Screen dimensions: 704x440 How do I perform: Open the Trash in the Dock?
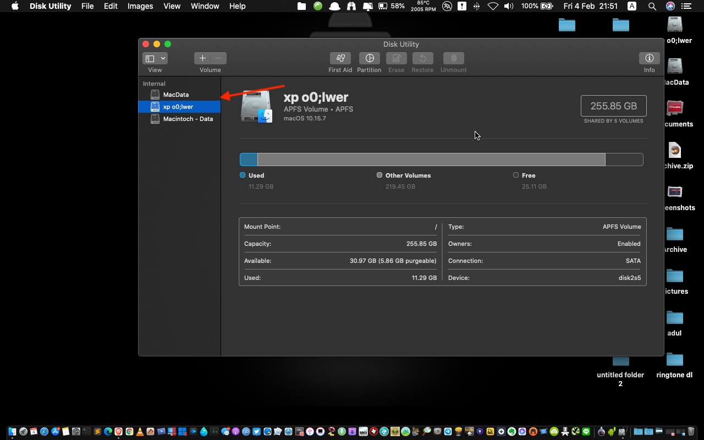tap(691, 432)
